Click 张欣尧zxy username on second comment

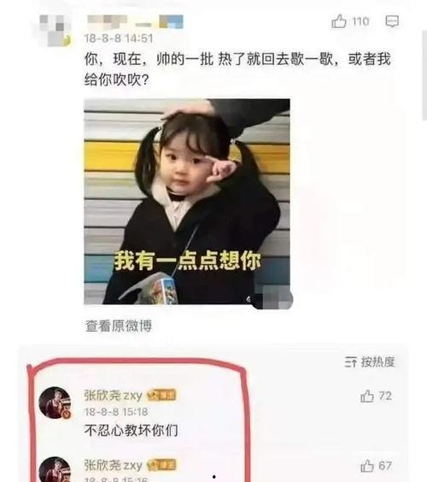[113, 466]
